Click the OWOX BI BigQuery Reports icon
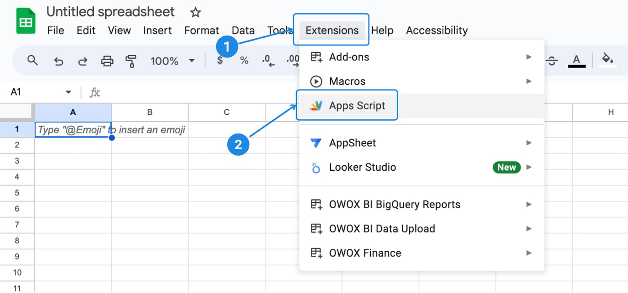Image resolution: width=628 pixels, height=293 pixels. click(x=316, y=204)
